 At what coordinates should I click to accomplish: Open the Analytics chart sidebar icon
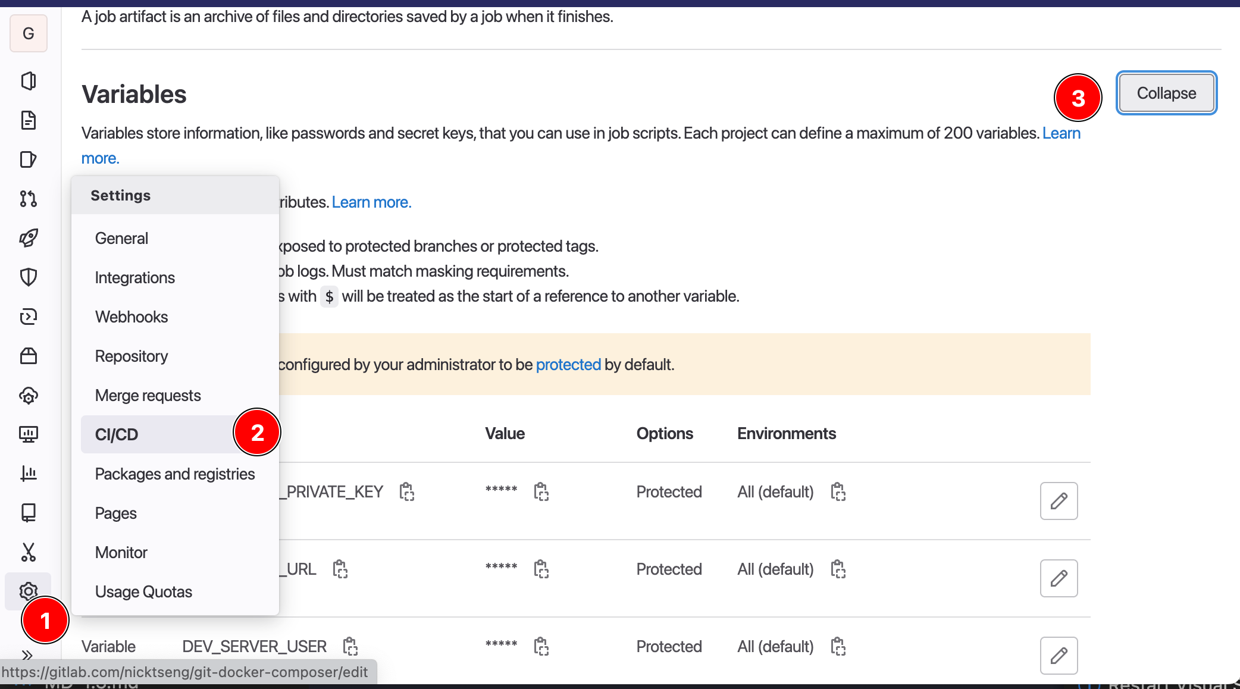click(x=29, y=474)
